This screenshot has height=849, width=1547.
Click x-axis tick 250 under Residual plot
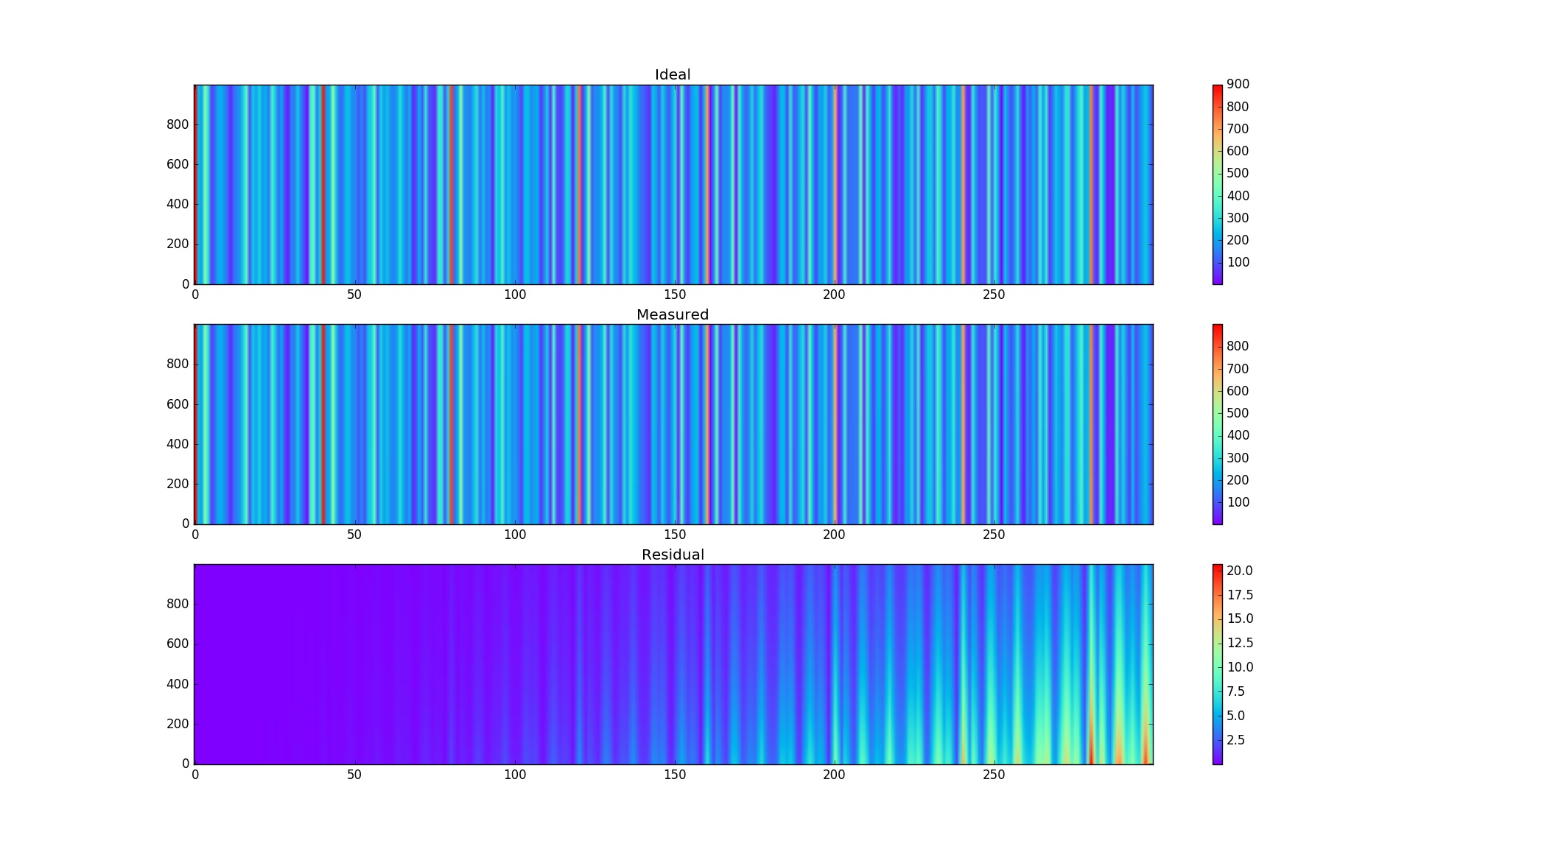click(x=994, y=775)
